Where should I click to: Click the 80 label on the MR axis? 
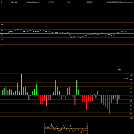[x=131, y=80]
